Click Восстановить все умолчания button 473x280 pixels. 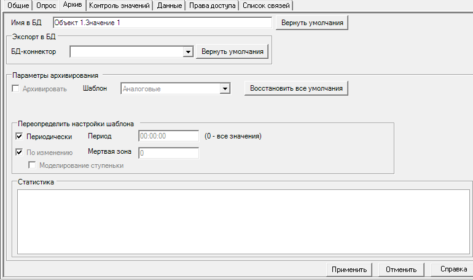296,88
